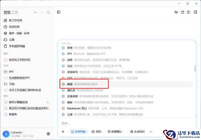The height and width of the screenshot is (140, 201).
Task: Click the back arrow in the sidebar header
Action: pyautogui.click(x=35, y=12)
